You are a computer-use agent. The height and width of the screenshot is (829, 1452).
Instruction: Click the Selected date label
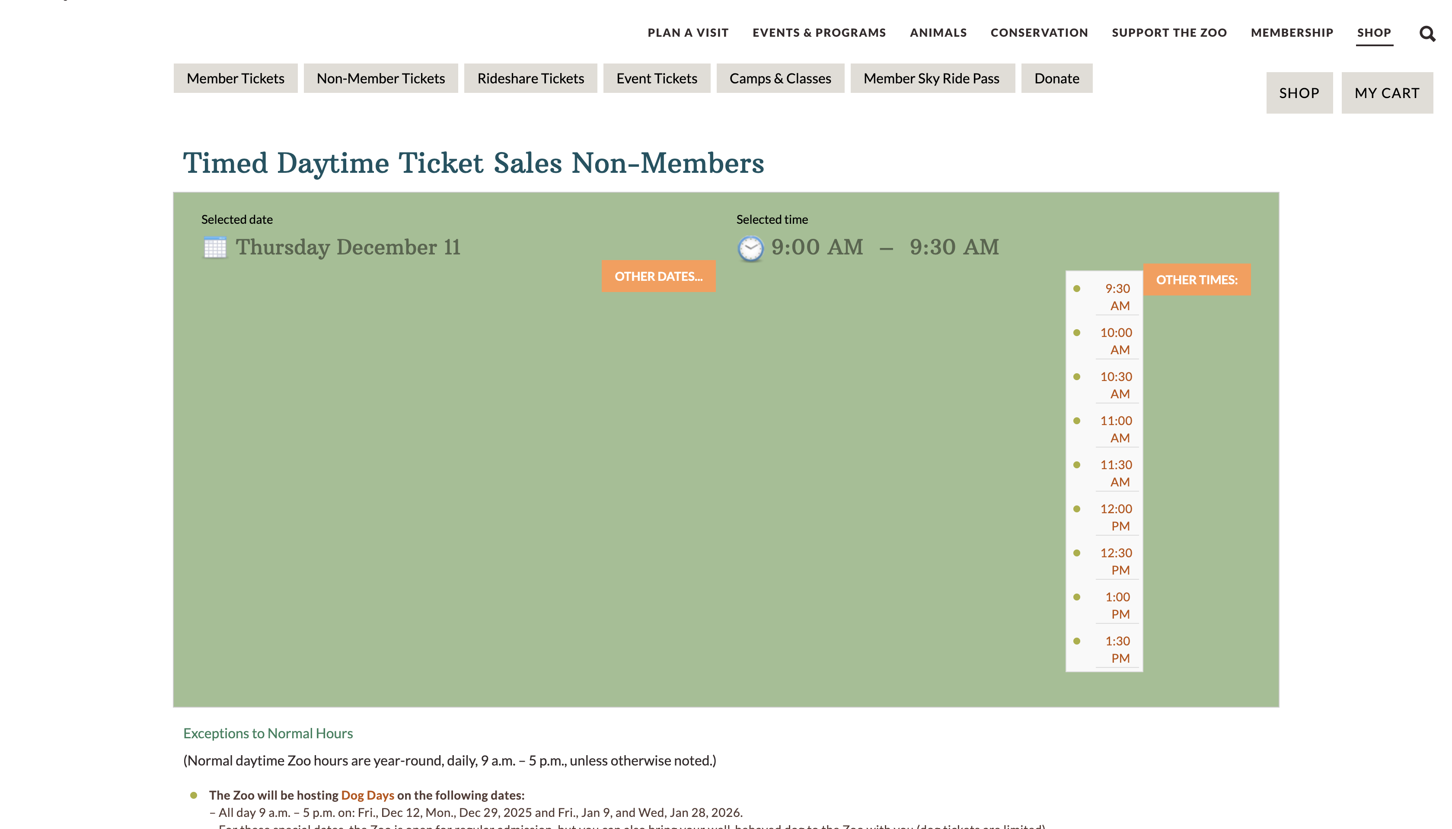(236, 219)
